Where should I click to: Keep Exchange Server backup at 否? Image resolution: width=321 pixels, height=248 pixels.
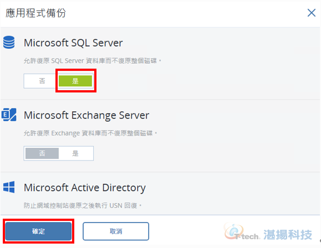click(42, 153)
